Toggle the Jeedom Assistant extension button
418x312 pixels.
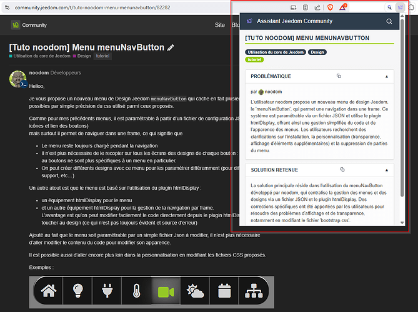point(400,7)
